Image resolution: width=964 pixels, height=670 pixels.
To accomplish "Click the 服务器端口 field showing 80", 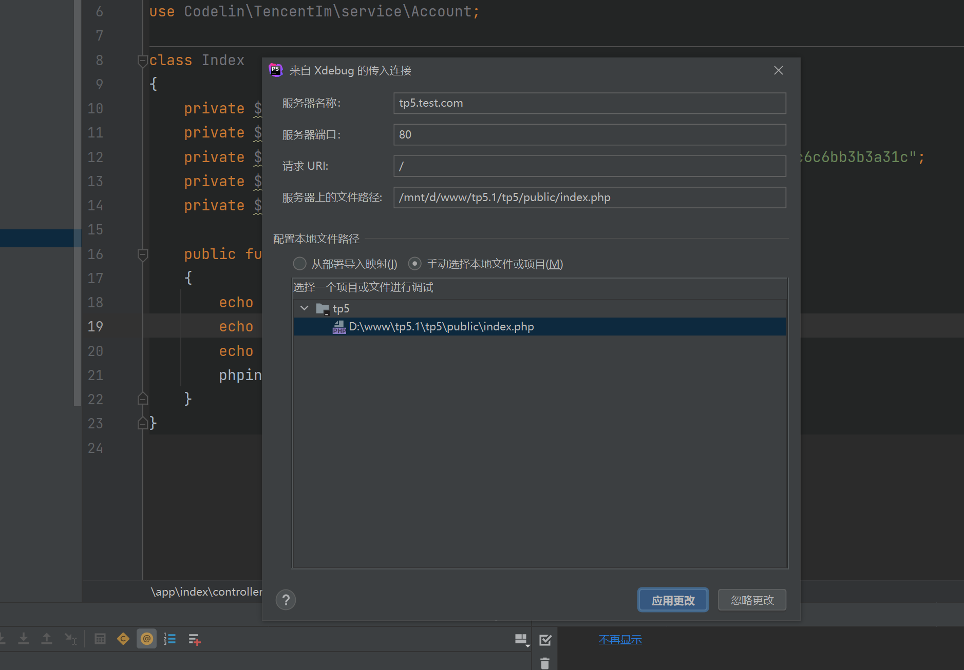I will pyautogui.click(x=590, y=134).
